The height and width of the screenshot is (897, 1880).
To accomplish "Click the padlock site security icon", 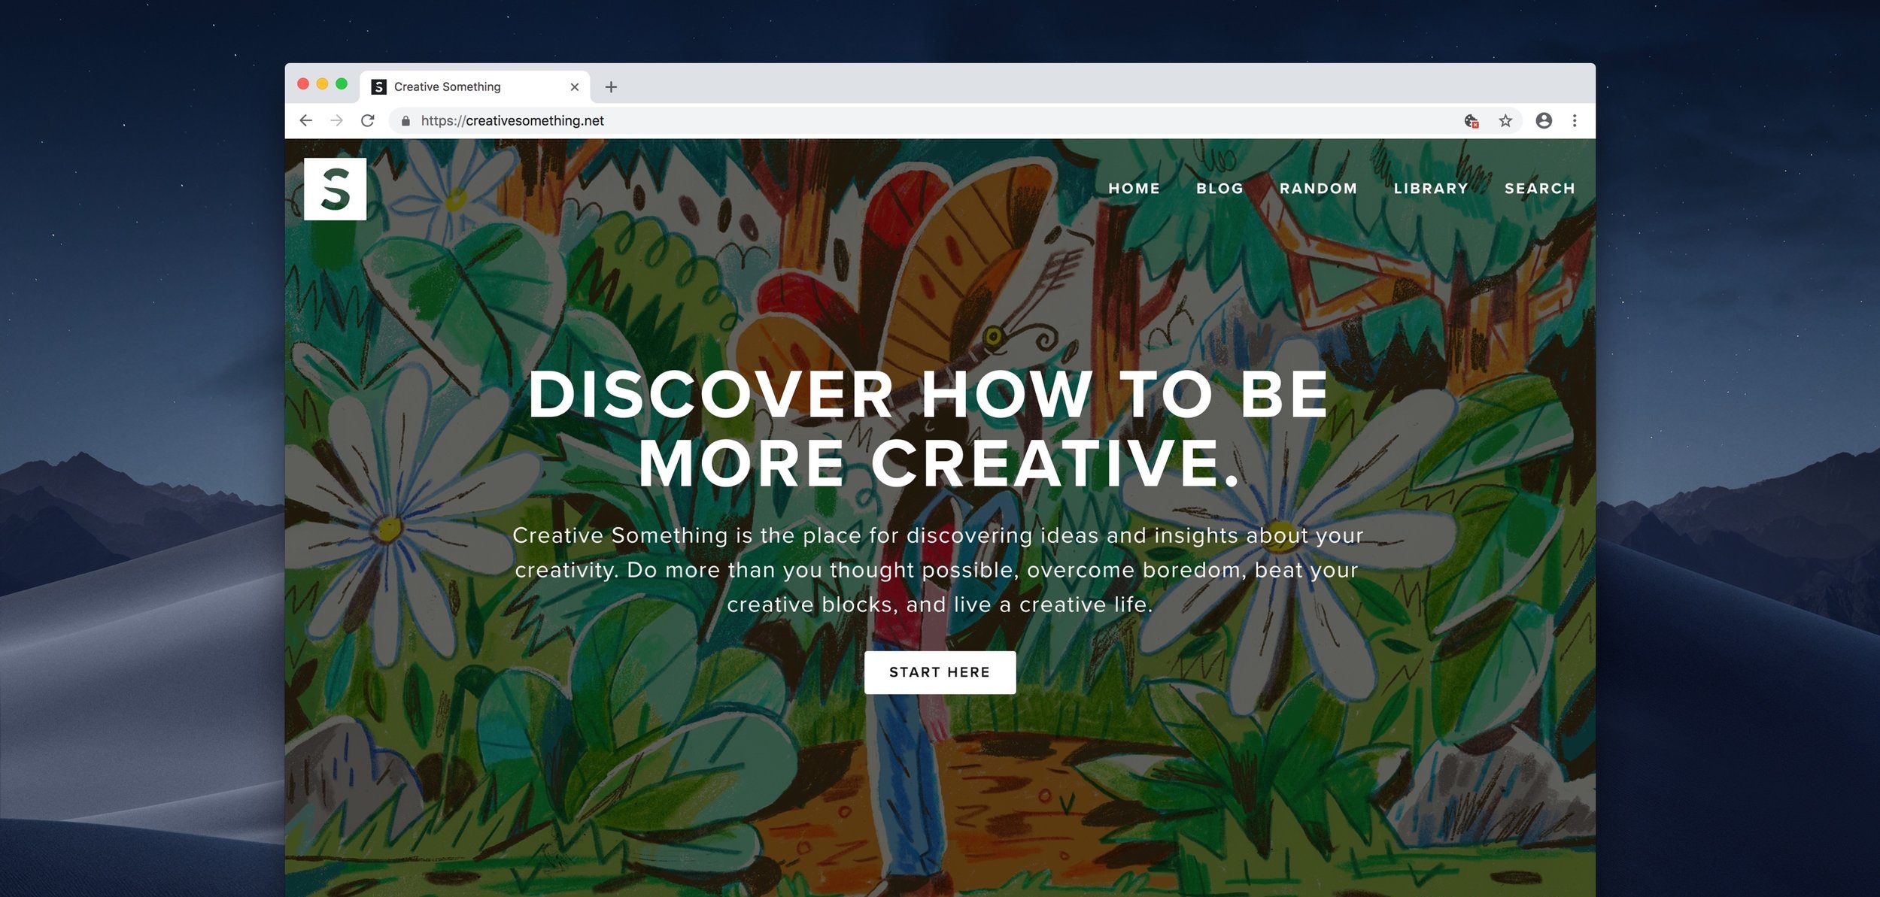I will point(405,120).
